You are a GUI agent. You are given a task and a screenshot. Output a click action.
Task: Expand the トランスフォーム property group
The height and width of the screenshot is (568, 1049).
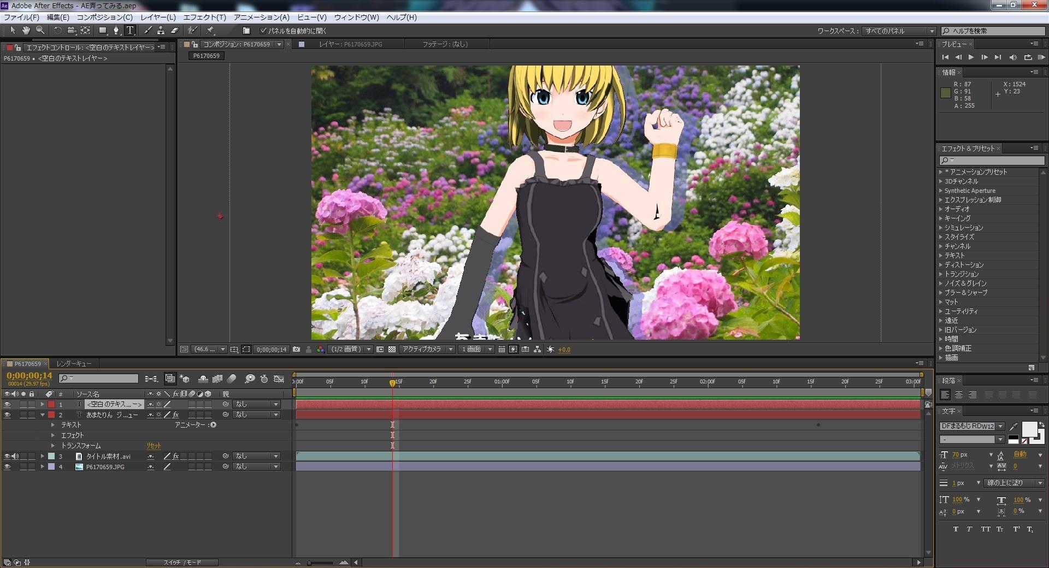[53, 446]
